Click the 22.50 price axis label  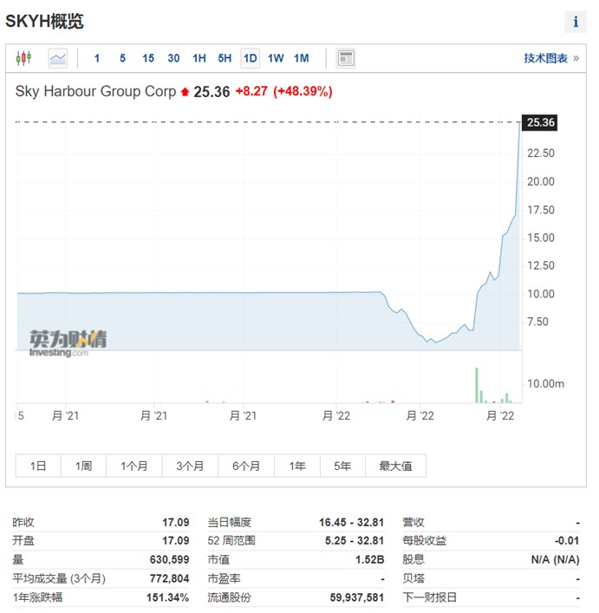click(541, 153)
